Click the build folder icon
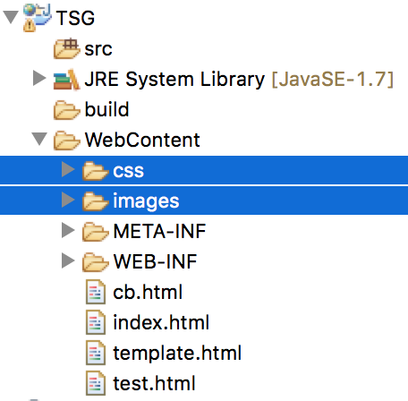This screenshot has width=408, height=401. (x=66, y=110)
